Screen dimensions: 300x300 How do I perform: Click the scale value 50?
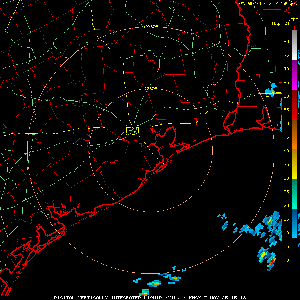pos(286,124)
